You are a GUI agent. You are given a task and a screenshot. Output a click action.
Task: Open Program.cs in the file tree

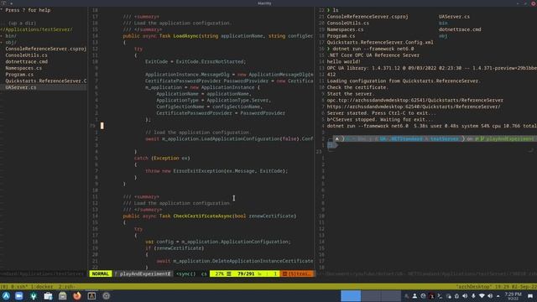[19, 75]
